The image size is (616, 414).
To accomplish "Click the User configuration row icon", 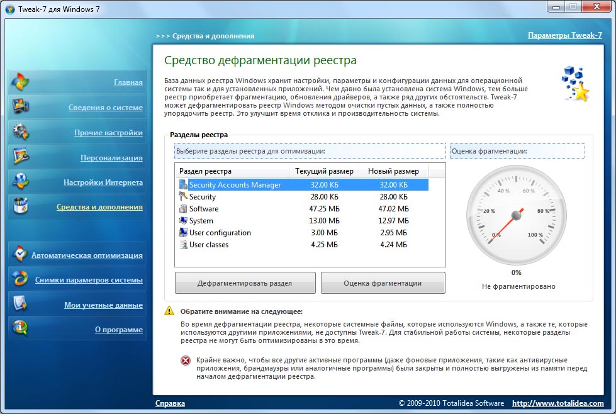I will pos(183,232).
